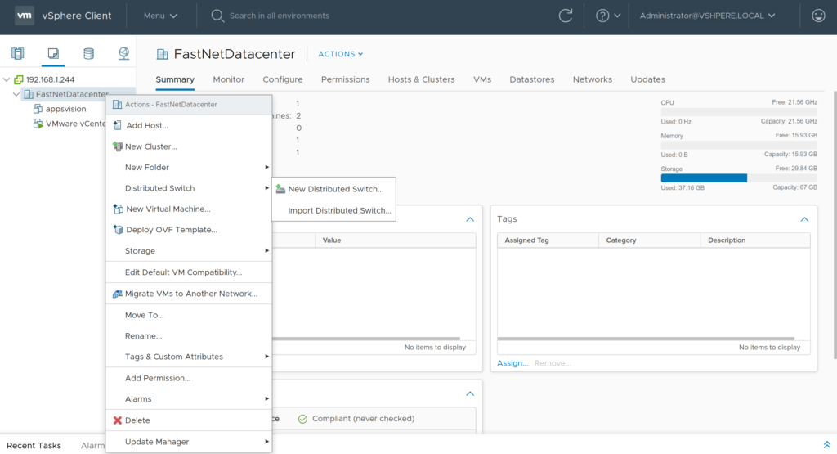Click the datacenter icon beside the title

162,54
